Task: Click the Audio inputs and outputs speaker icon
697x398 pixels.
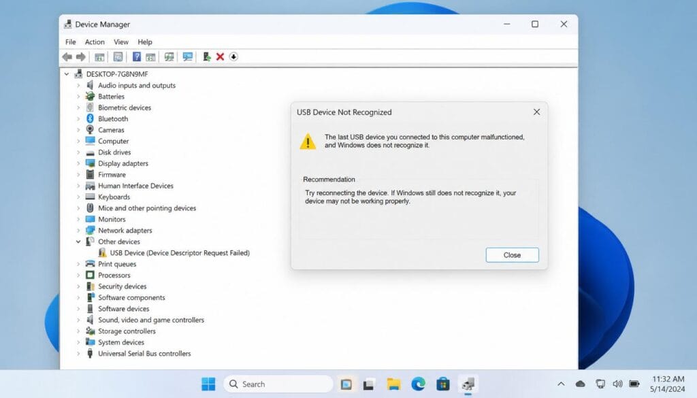Action: coord(91,85)
